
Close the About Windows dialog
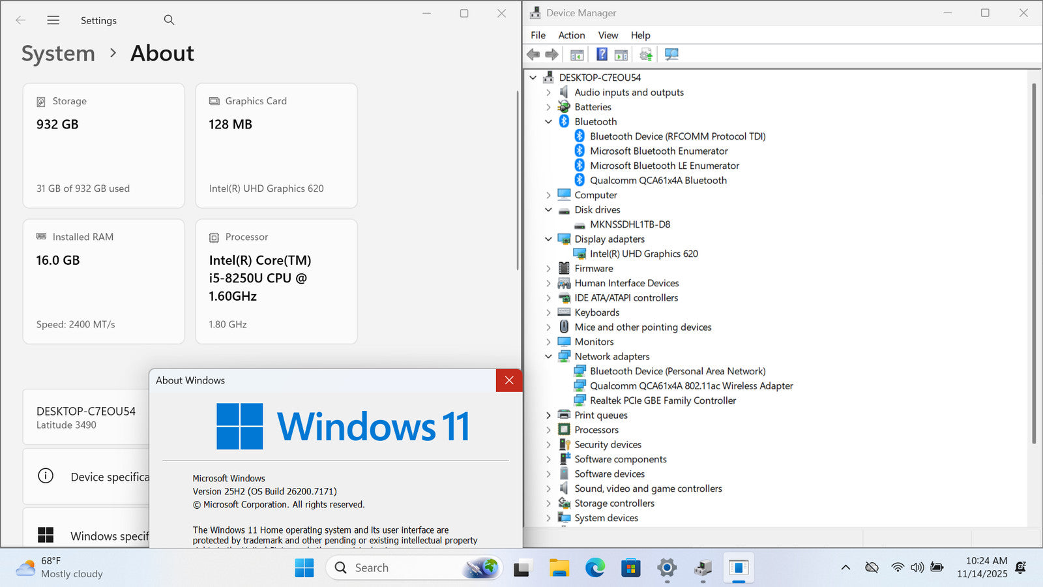509,380
